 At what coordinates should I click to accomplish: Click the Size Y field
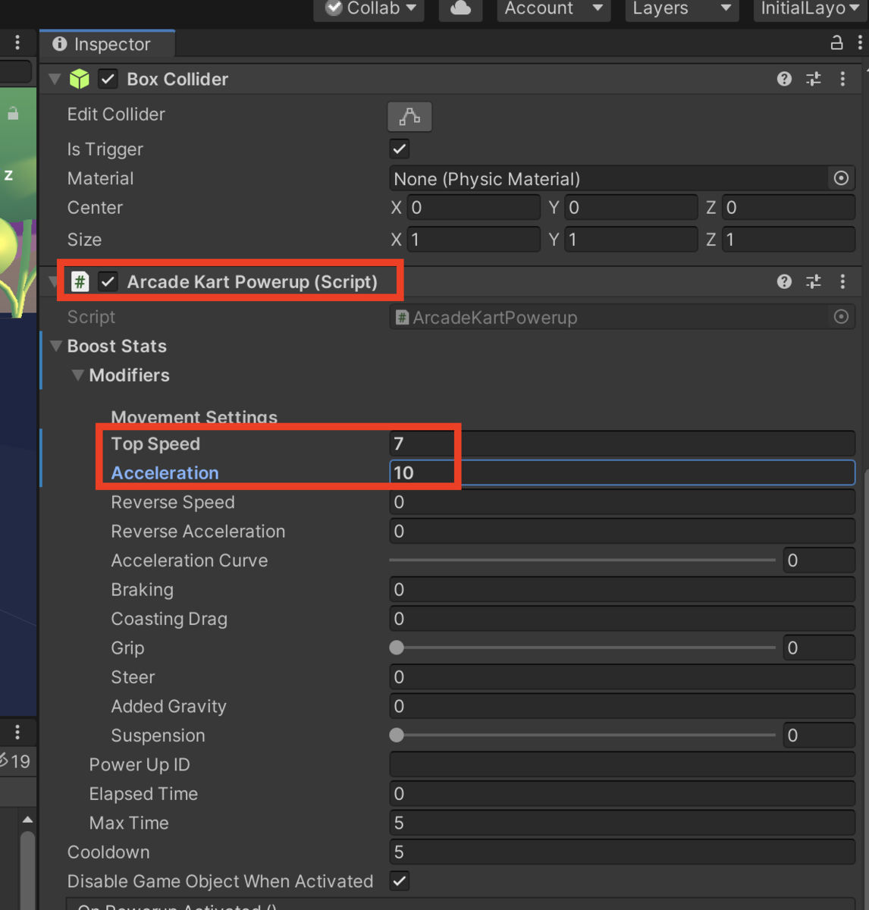631,240
